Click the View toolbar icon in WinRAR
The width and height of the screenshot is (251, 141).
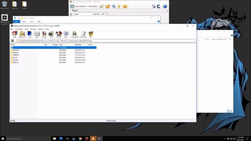[x=37, y=34]
